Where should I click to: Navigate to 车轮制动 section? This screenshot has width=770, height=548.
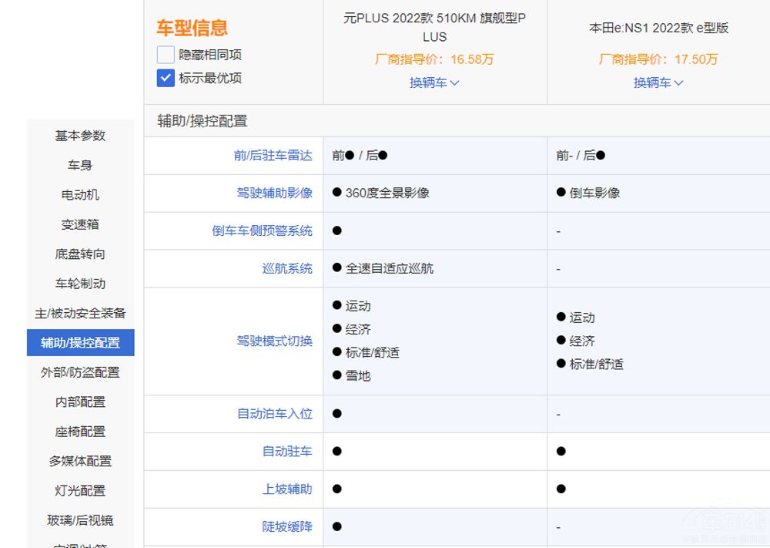(80, 284)
